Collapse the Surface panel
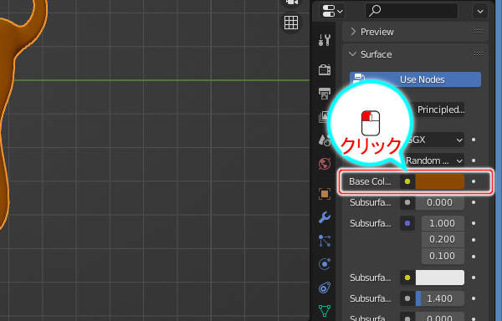The height and width of the screenshot is (321, 502). click(353, 54)
